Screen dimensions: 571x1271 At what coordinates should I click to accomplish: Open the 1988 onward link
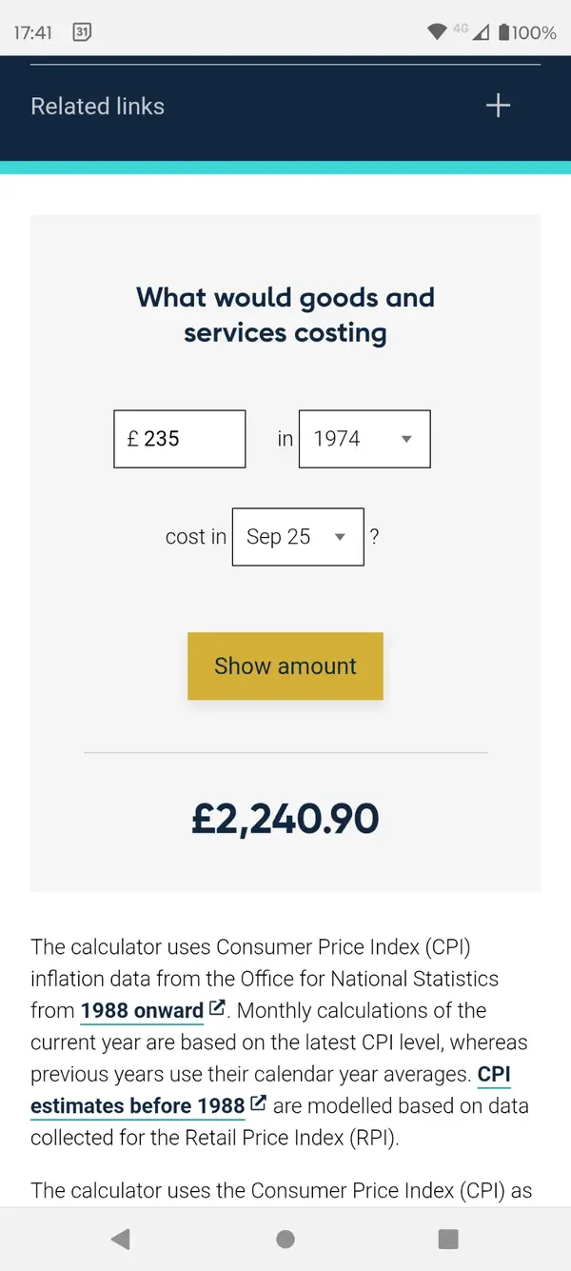[142, 1011]
